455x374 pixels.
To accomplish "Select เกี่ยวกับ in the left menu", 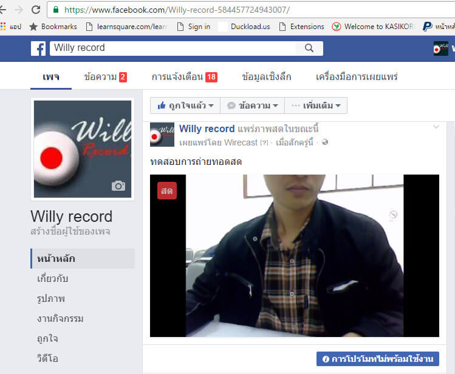I will pyautogui.click(x=52, y=278).
